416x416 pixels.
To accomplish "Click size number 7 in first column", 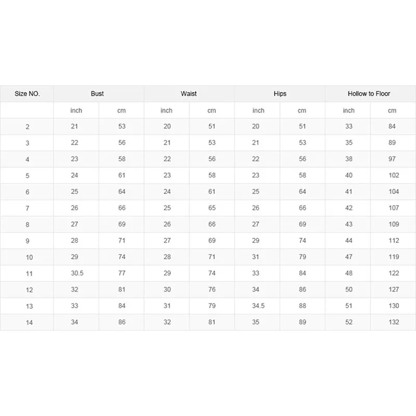I will coord(27,209).
